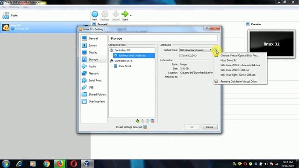Click the remove controller icon below storage tree
The width and height of the screenshot is (299, 168).
pyautogui.click(x=142, y=121)
